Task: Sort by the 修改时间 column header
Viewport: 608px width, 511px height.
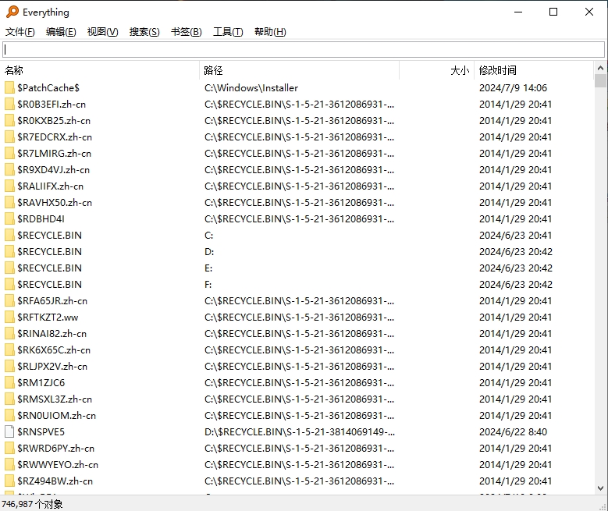Action: (x=534, y=70)
